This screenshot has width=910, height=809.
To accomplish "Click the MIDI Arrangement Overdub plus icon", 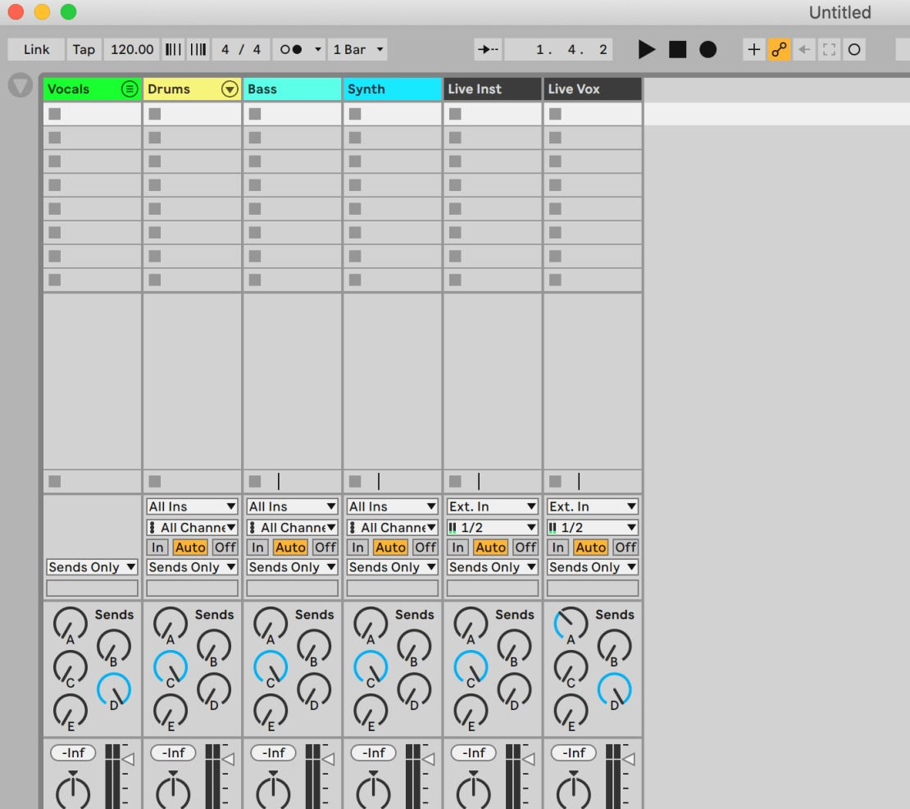I will coord(754,49).
